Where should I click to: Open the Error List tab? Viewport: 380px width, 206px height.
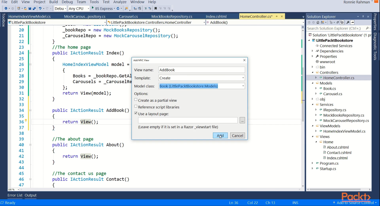click(x=15, y=195)
